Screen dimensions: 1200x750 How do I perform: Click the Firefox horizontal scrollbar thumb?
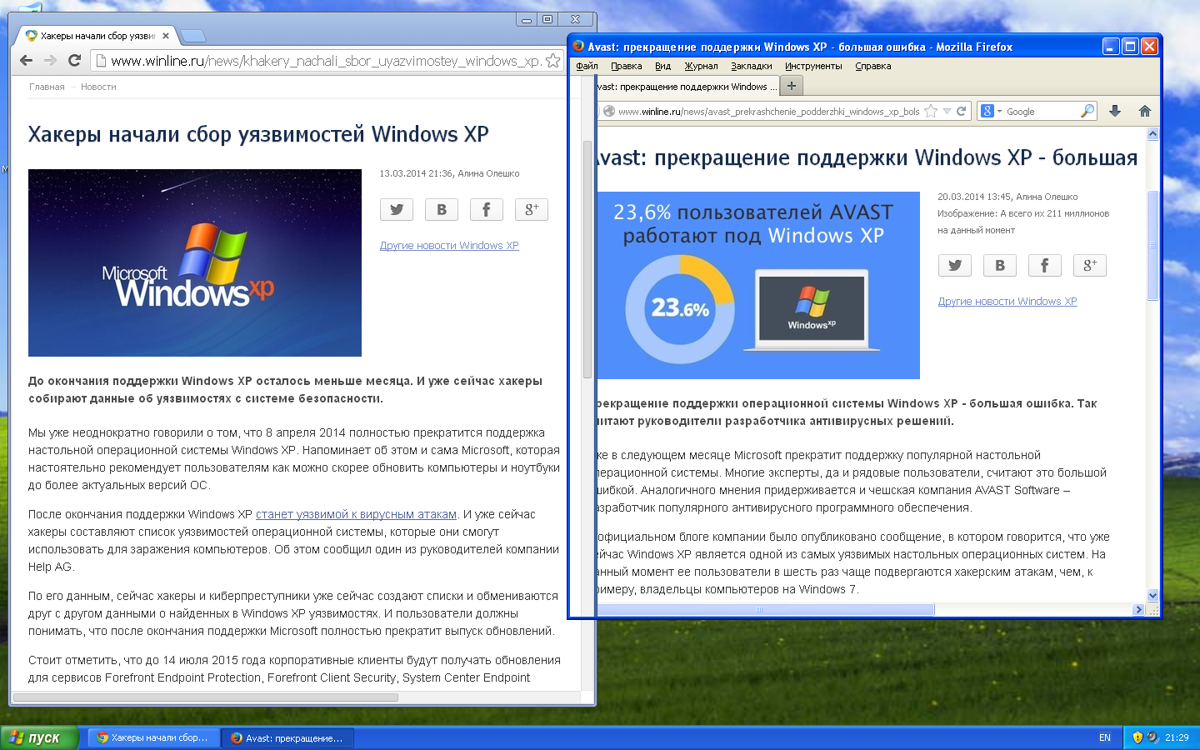[765, 610]
